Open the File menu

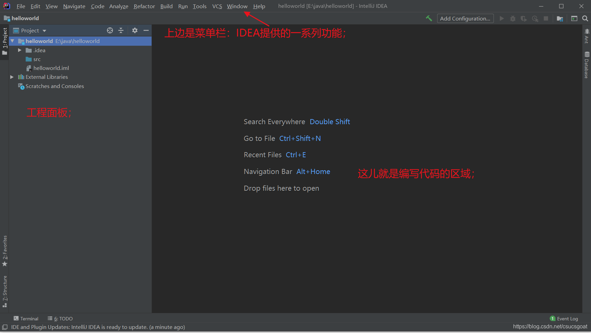21,6
